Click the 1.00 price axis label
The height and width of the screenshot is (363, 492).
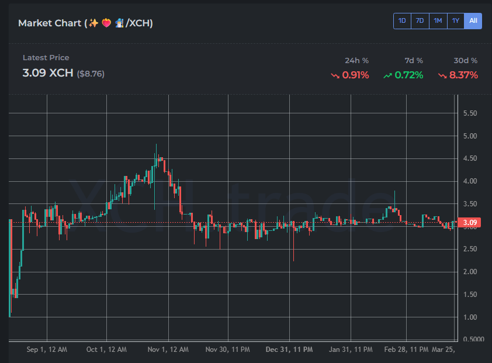[470, 317]
